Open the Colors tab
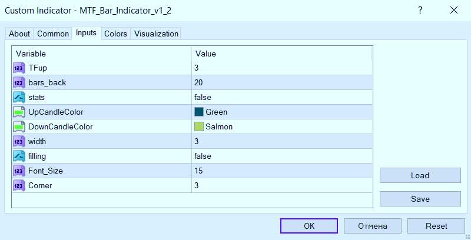This screenshot has width=471, height=240. click(x=115, y=34)
